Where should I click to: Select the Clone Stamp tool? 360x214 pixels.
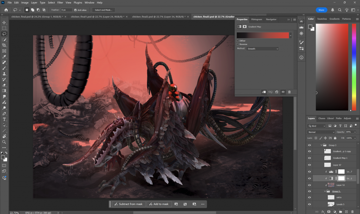coord(4,74)
